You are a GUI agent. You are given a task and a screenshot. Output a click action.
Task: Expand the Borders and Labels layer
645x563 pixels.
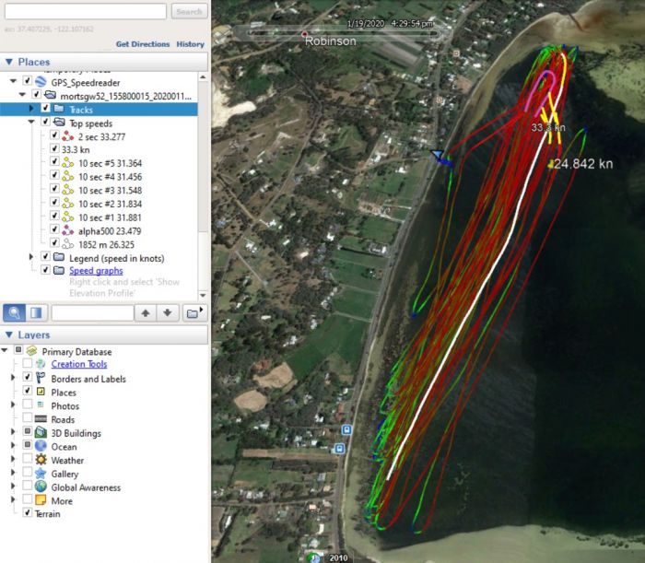(x=13, y=378)
